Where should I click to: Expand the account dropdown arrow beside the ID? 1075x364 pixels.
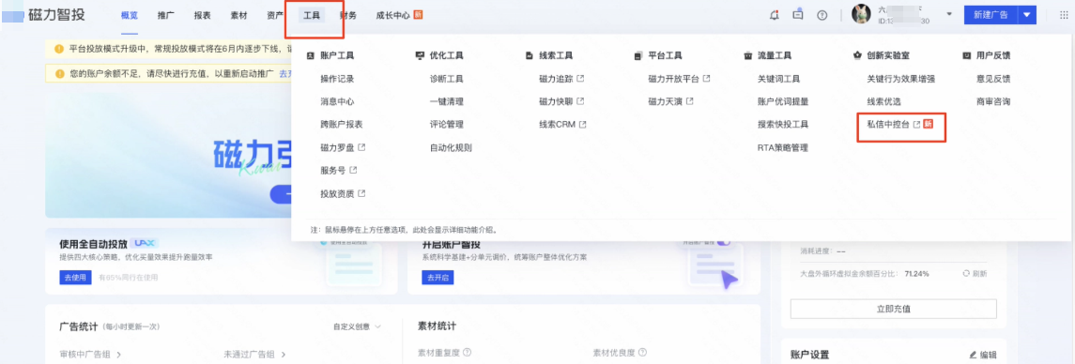[949, 14]
